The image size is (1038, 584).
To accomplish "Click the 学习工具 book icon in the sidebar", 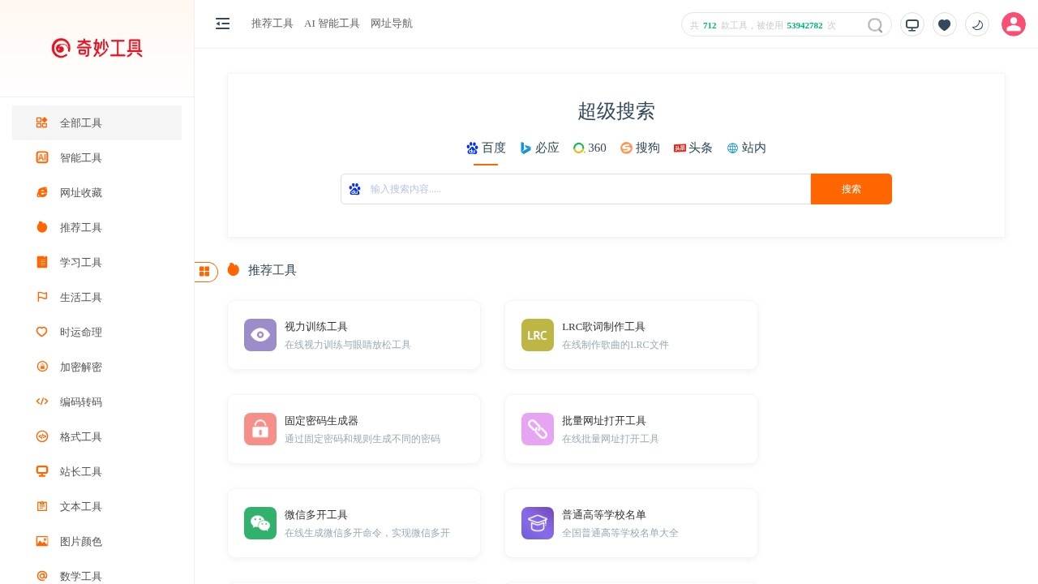I will pyautogui.click(x=42, y=262).
